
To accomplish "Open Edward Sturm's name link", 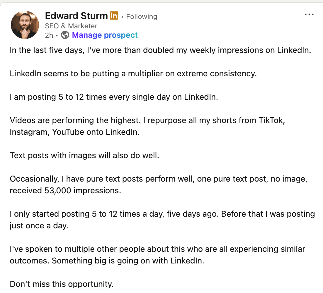I will click(x=76, y=15).
